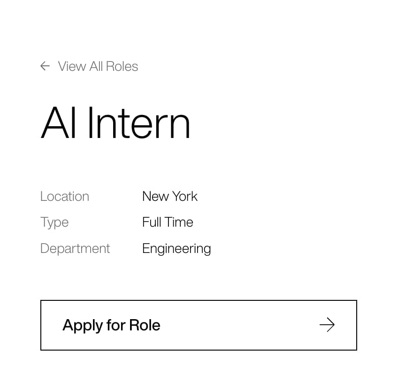Viewport: 398px width, 367px height.
Task: Click the word View in back link
Action: coord(72,66)
